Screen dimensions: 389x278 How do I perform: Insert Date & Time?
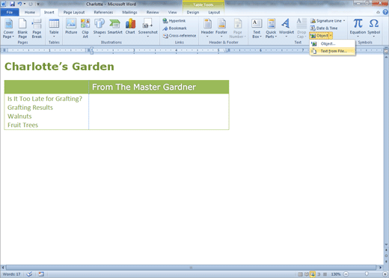324,28
